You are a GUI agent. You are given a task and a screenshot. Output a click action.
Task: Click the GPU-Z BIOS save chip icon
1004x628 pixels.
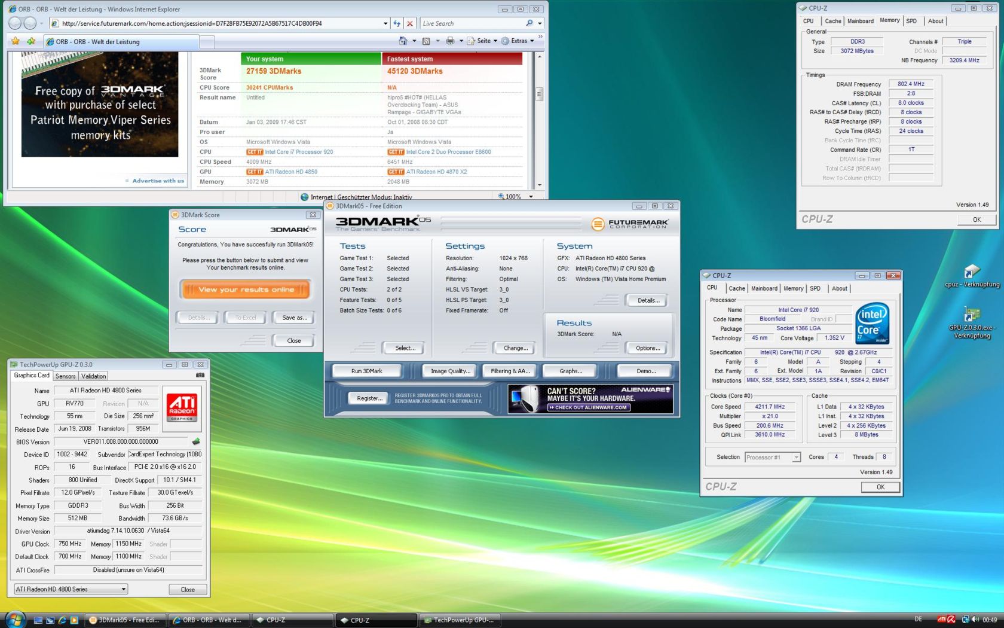(196, 441)
